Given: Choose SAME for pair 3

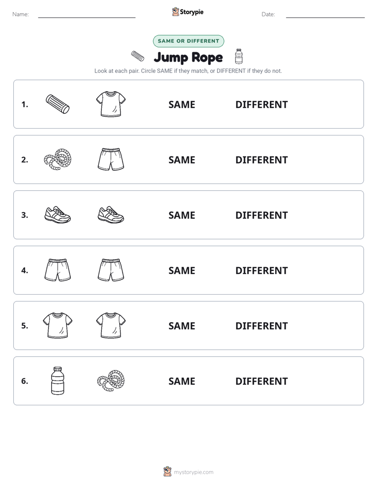Looking at the screenshot, I should pos(182,215).
